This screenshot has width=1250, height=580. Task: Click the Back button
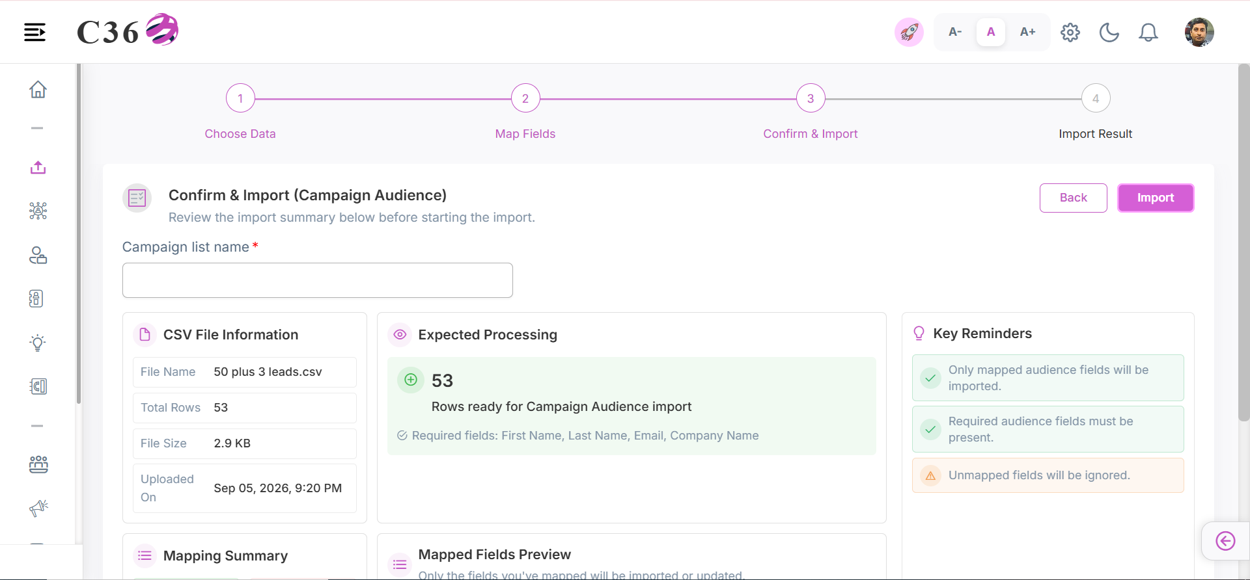tap(1074, 198)
